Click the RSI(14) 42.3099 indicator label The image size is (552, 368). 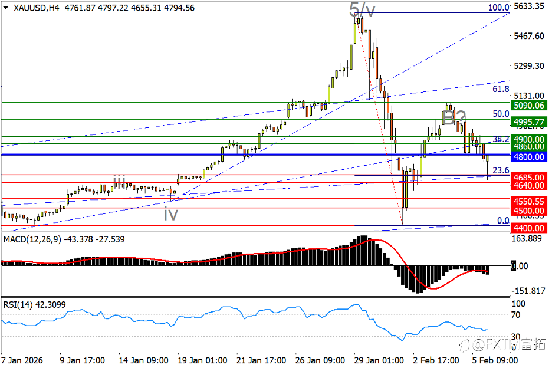click(34, 305)
